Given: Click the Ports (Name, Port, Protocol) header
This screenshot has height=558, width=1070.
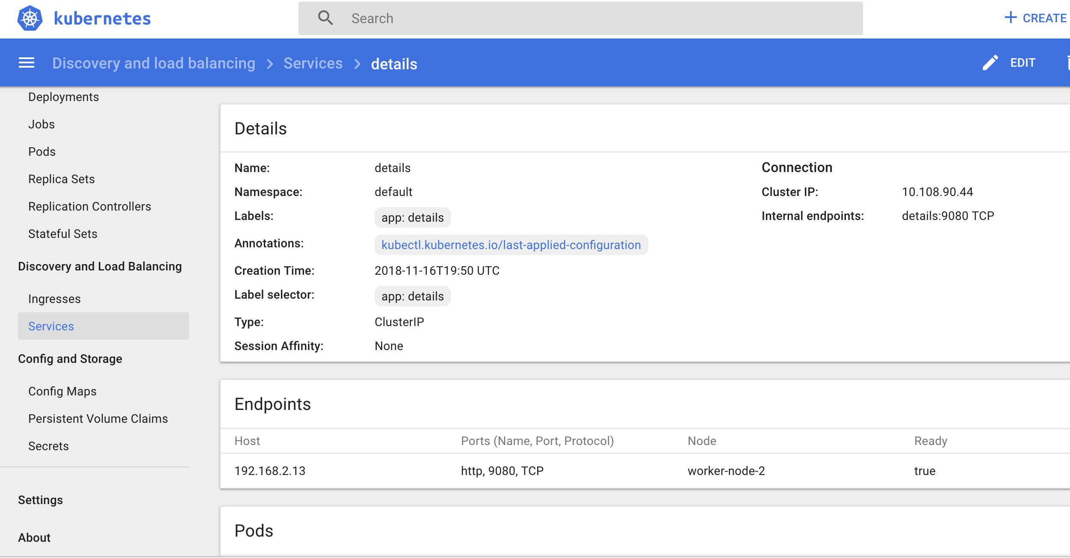Looking at the screenshot, I should pyautogui.click(x=537, y=441).
